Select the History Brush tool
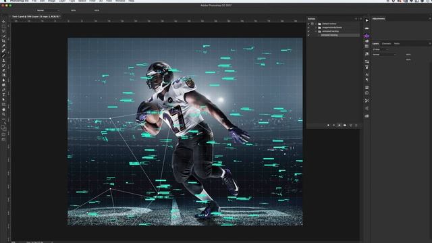 pos(3,65)
